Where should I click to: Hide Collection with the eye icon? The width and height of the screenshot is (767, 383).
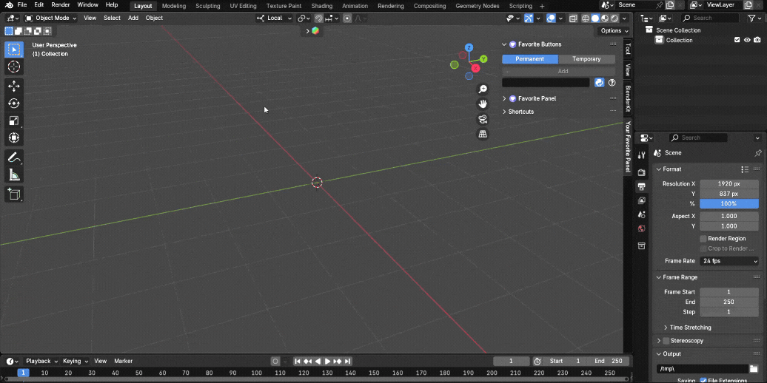[747, 40]
